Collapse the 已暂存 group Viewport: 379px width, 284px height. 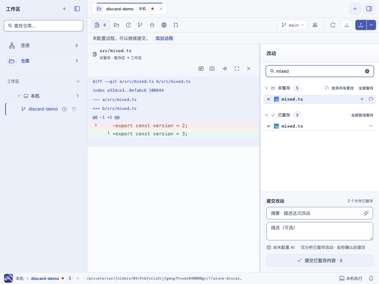point(266,115)
